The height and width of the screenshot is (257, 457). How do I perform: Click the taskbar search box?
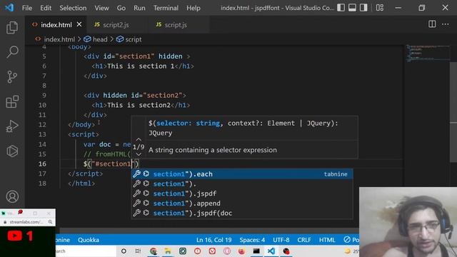coord(86,251)
